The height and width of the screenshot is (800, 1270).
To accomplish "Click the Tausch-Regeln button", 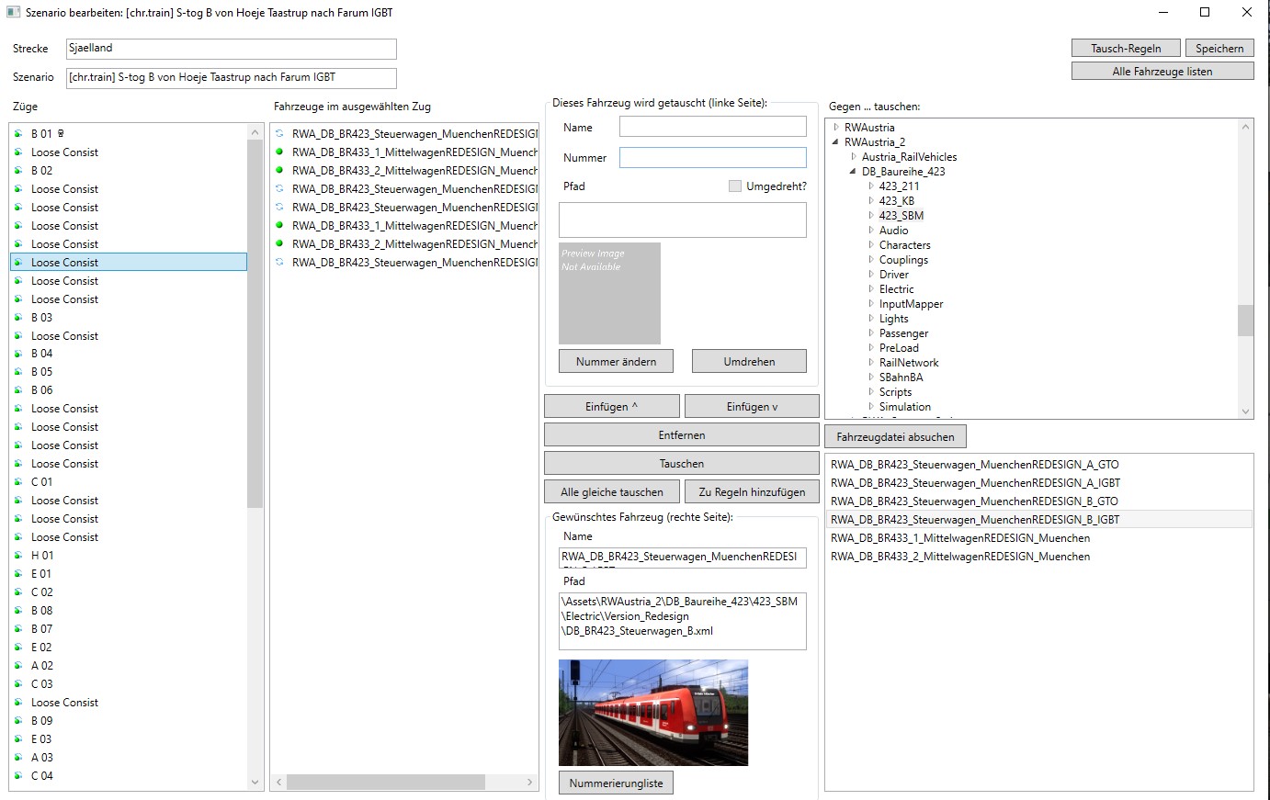I will click(x=1125, y=49).
